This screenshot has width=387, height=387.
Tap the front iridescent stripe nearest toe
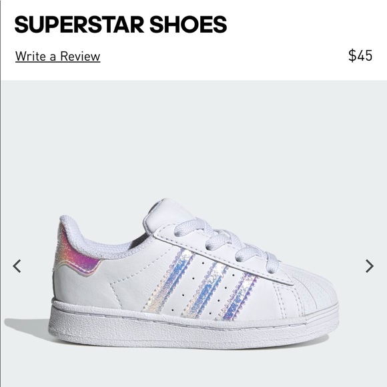[x=238, y=296]
